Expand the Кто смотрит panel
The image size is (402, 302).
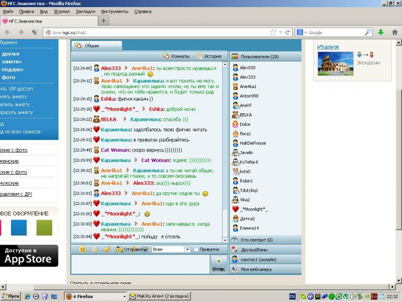pos(265,240)
